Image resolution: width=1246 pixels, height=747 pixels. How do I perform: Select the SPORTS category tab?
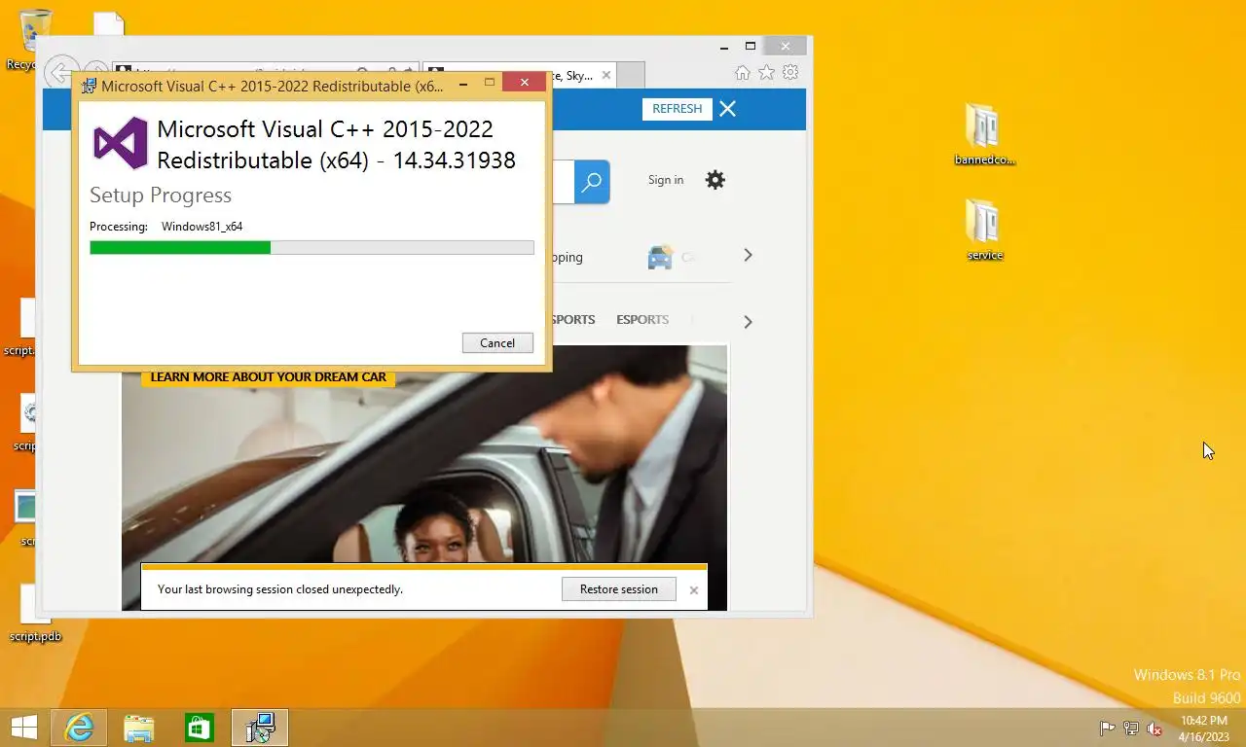[x=573, y=319]
